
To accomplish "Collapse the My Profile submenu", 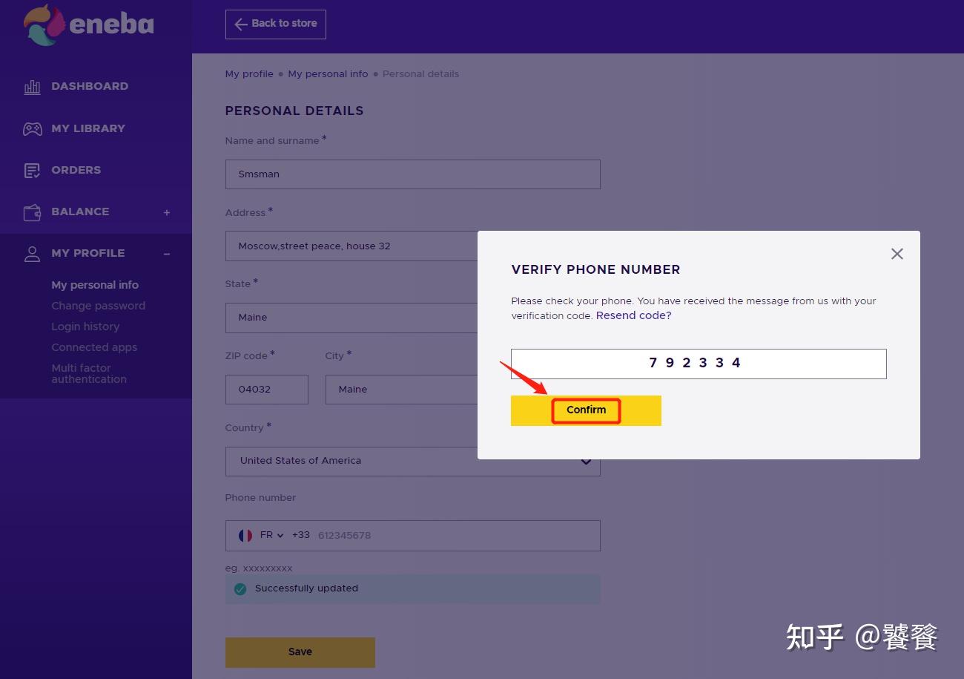I will pyautogui.click(x=167, y=254).
